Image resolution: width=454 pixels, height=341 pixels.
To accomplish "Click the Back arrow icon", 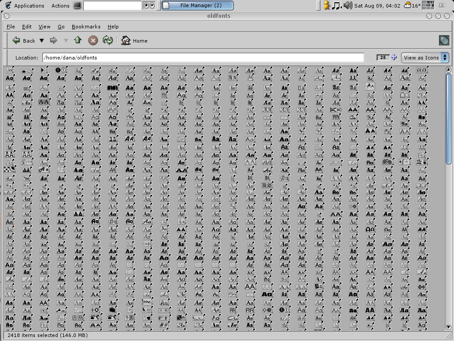I will [x=16, y=40].
